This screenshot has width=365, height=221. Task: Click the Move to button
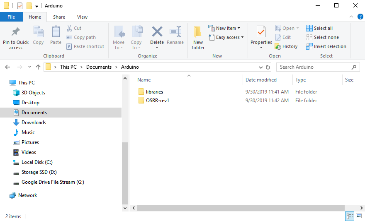point(119,38)
